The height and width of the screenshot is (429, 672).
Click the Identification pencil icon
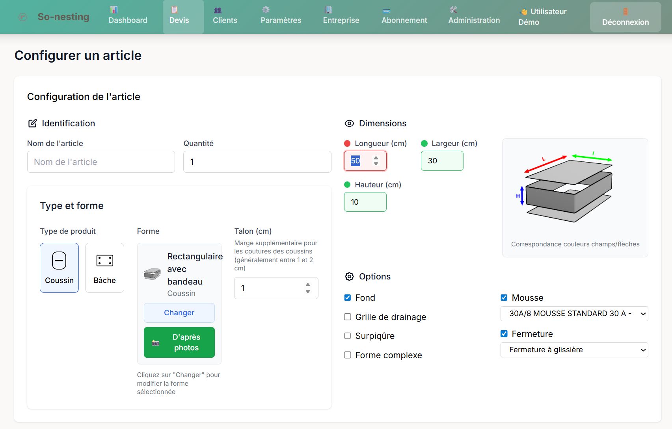coord(32,124)
